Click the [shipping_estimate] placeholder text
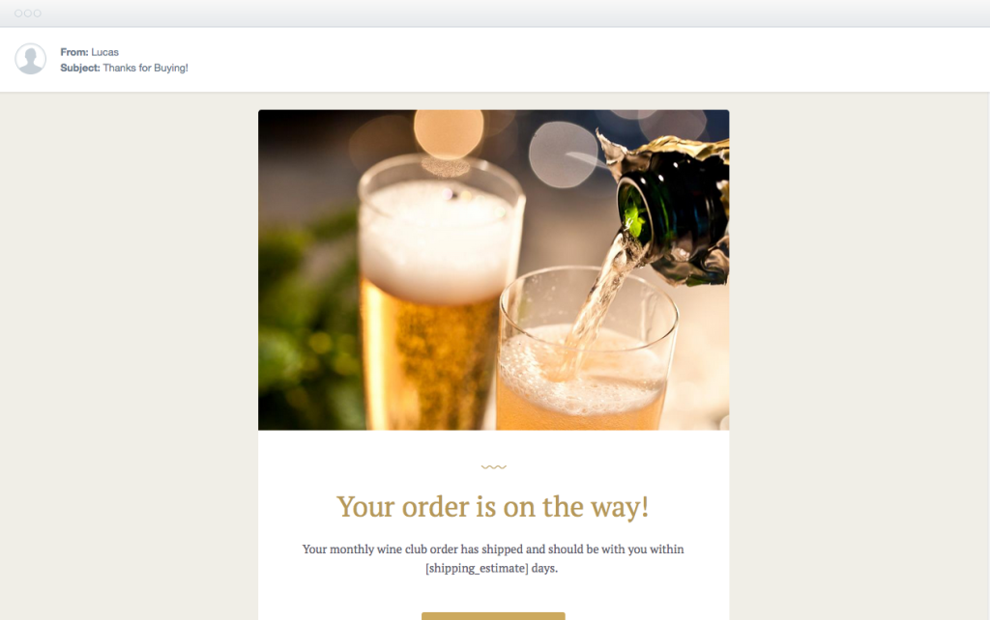Viewport: 990px width, 620px height. point(477,568)
